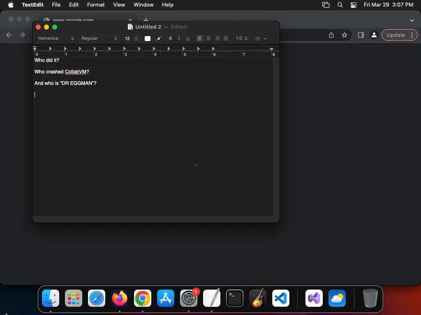Open the font size 12 combo box
This screenshot has width=421, height=315.
point(131,38)
